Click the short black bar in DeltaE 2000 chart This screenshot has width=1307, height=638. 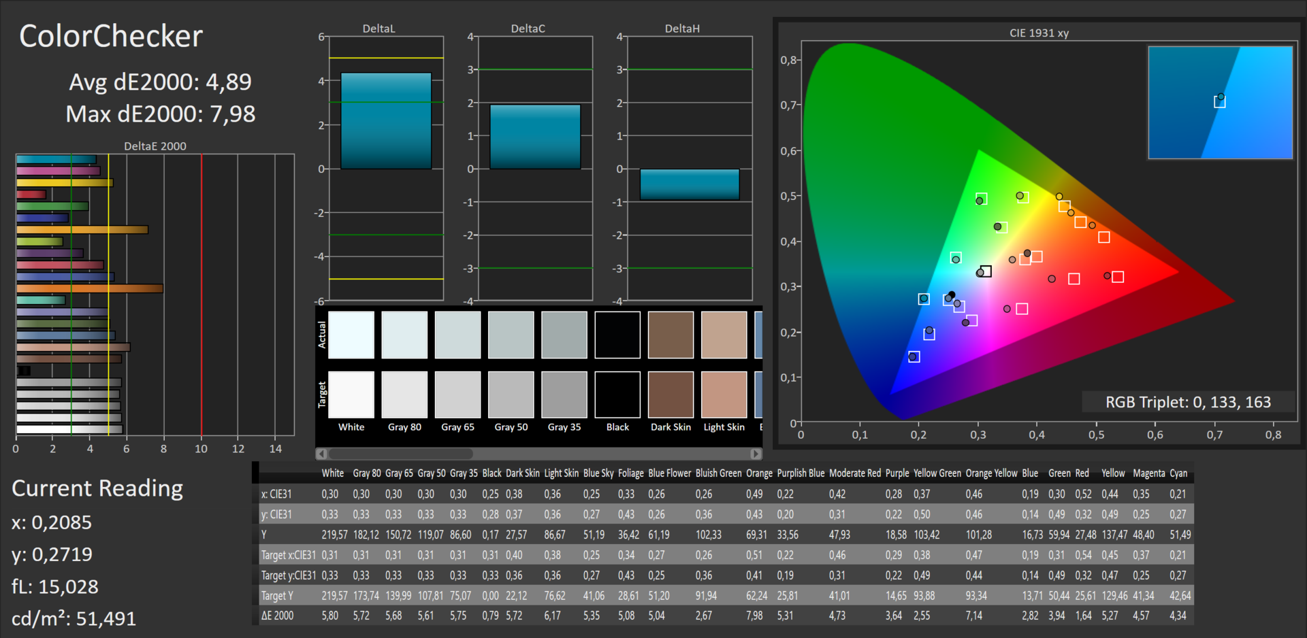tap(23, 371)
